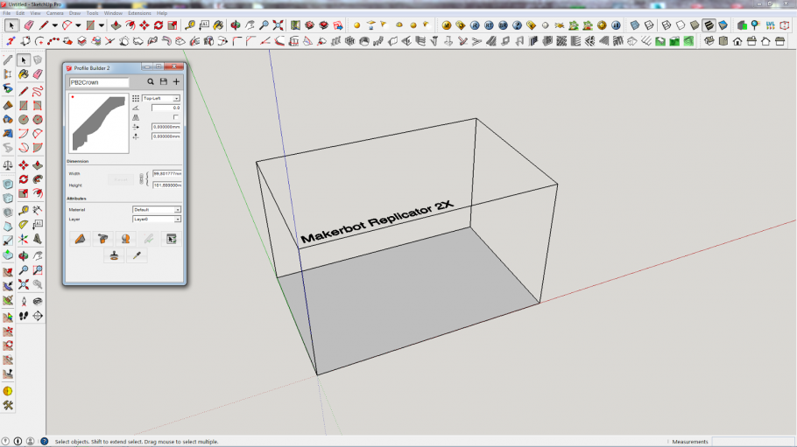Select the Scale tool in top toolbar
Viewport: 797px width, 447px height.
[x=173, y=25]
